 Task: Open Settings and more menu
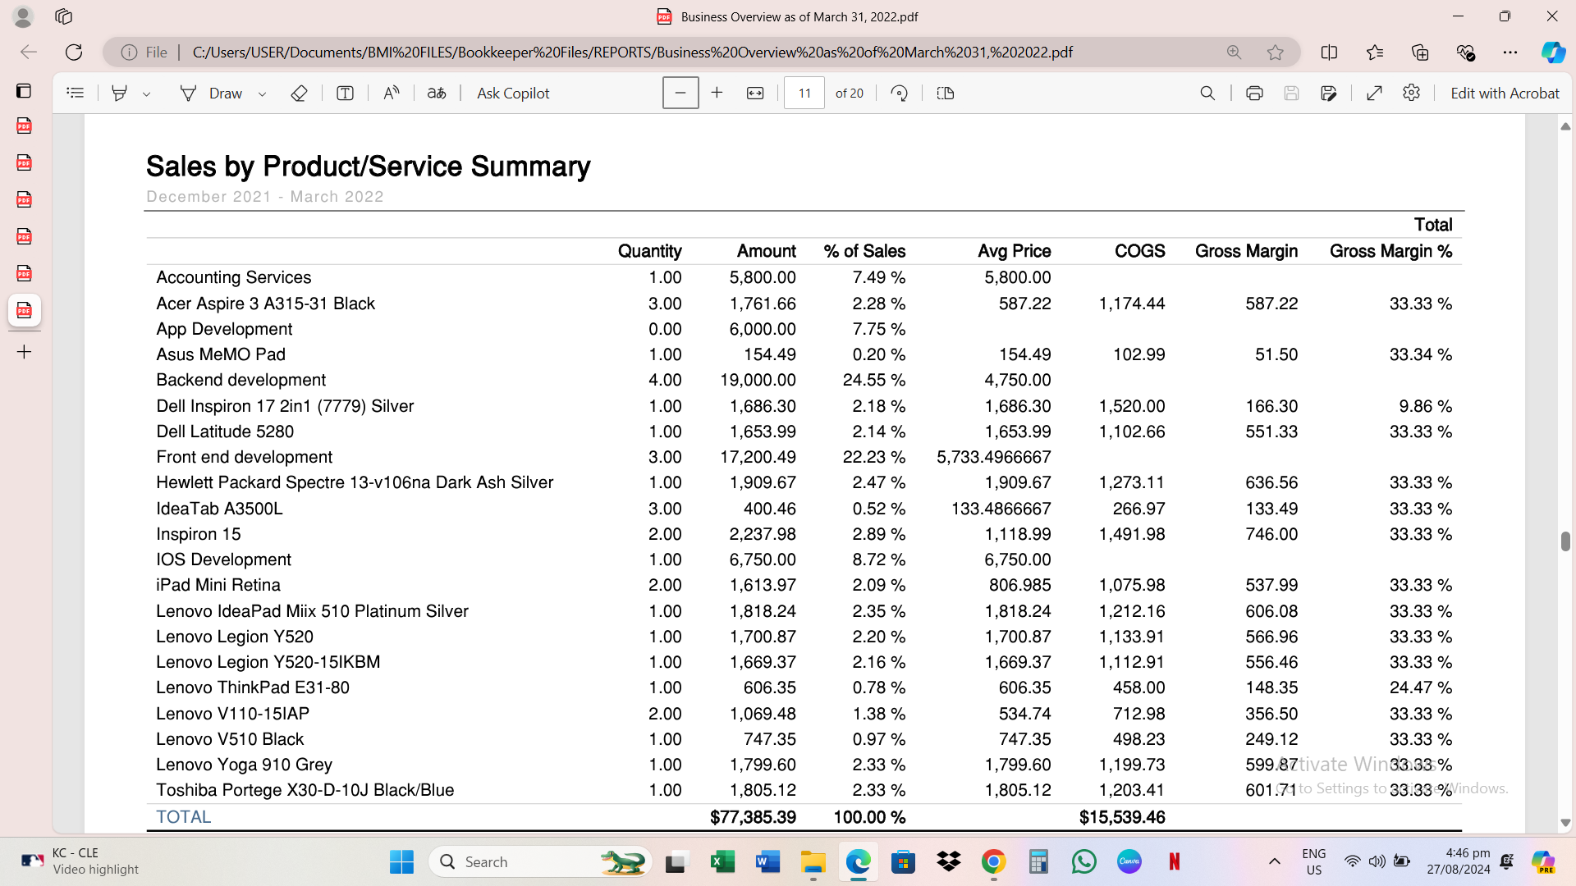(x=1510, y=52)
